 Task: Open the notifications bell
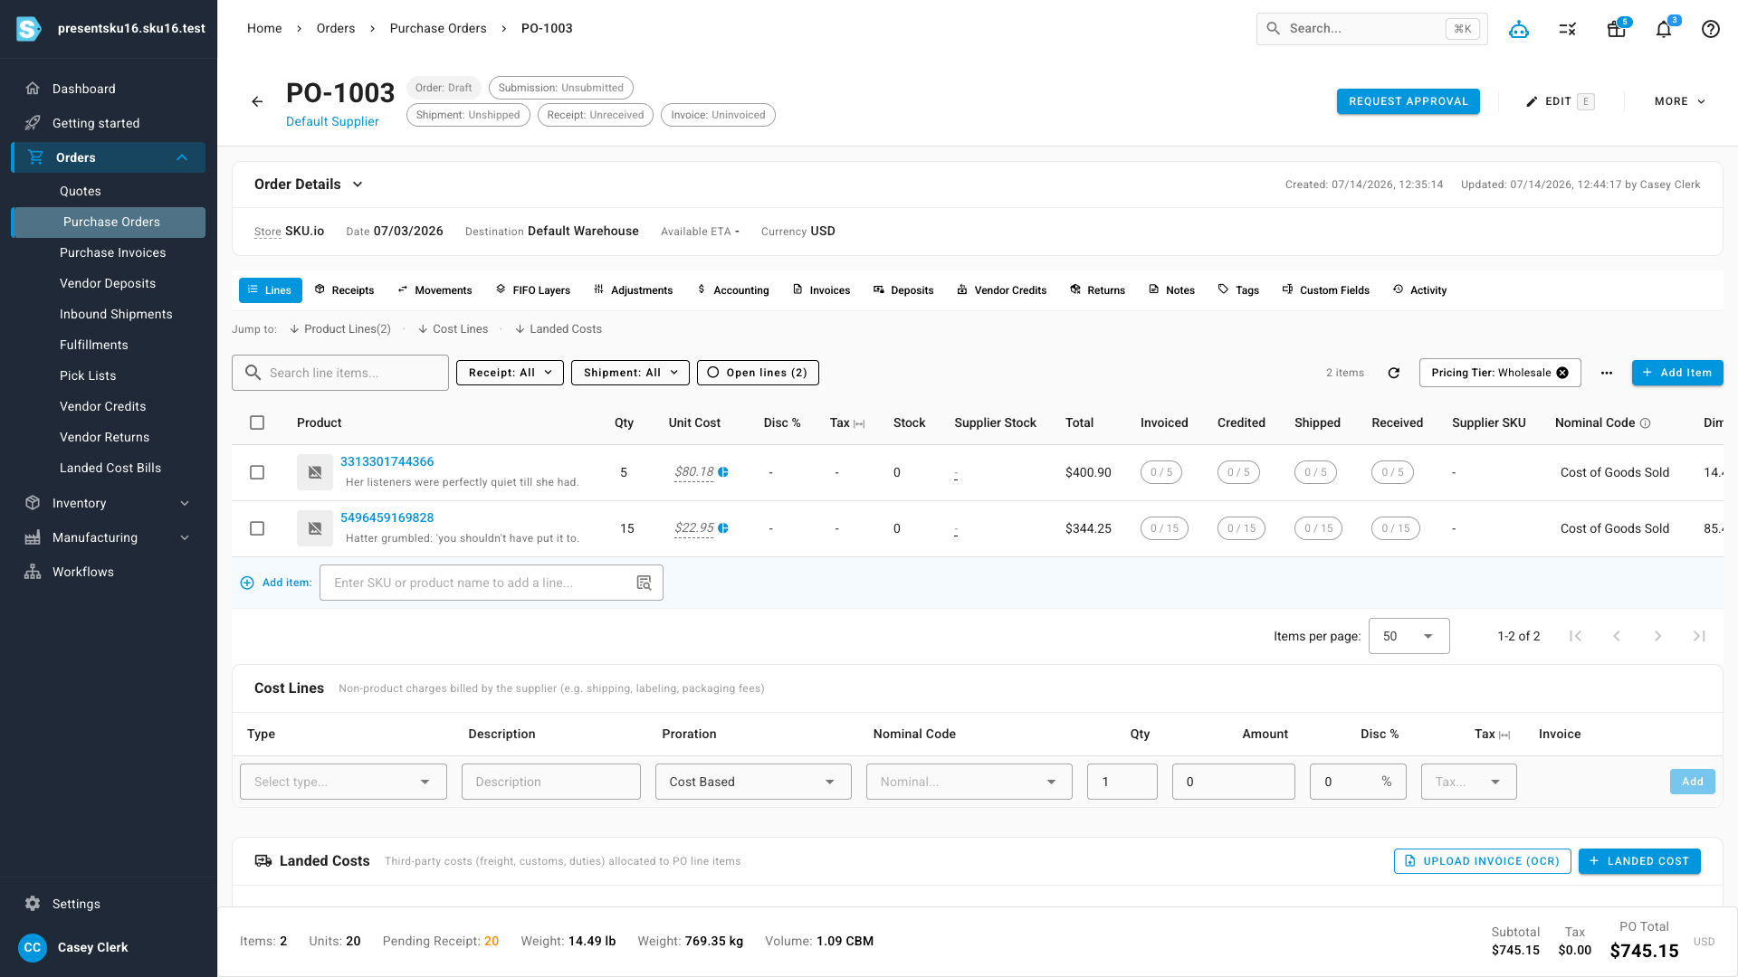(1664, 29)
